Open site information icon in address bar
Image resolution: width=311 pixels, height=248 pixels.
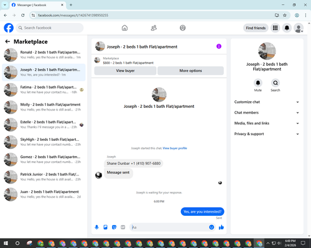33,15
